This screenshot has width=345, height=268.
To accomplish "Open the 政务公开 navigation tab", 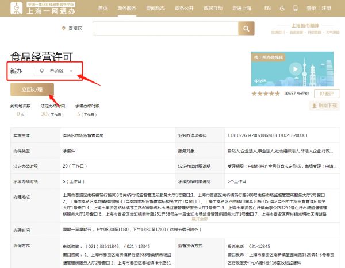I will tap(184, 9).
